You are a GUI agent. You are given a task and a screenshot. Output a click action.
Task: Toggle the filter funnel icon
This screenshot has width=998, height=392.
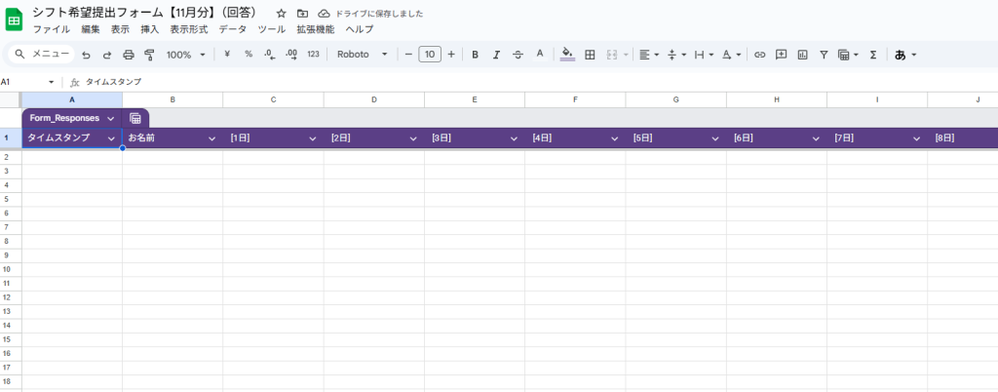(x=824, y=55)
